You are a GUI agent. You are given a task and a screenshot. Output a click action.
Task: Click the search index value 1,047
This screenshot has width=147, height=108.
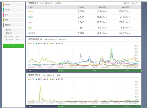pyautogui.click(x=81, y=22)
